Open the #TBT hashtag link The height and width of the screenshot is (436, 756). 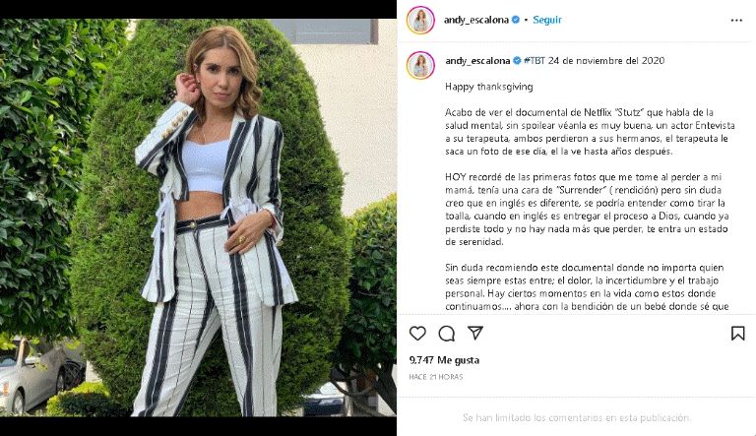point(535,61)
